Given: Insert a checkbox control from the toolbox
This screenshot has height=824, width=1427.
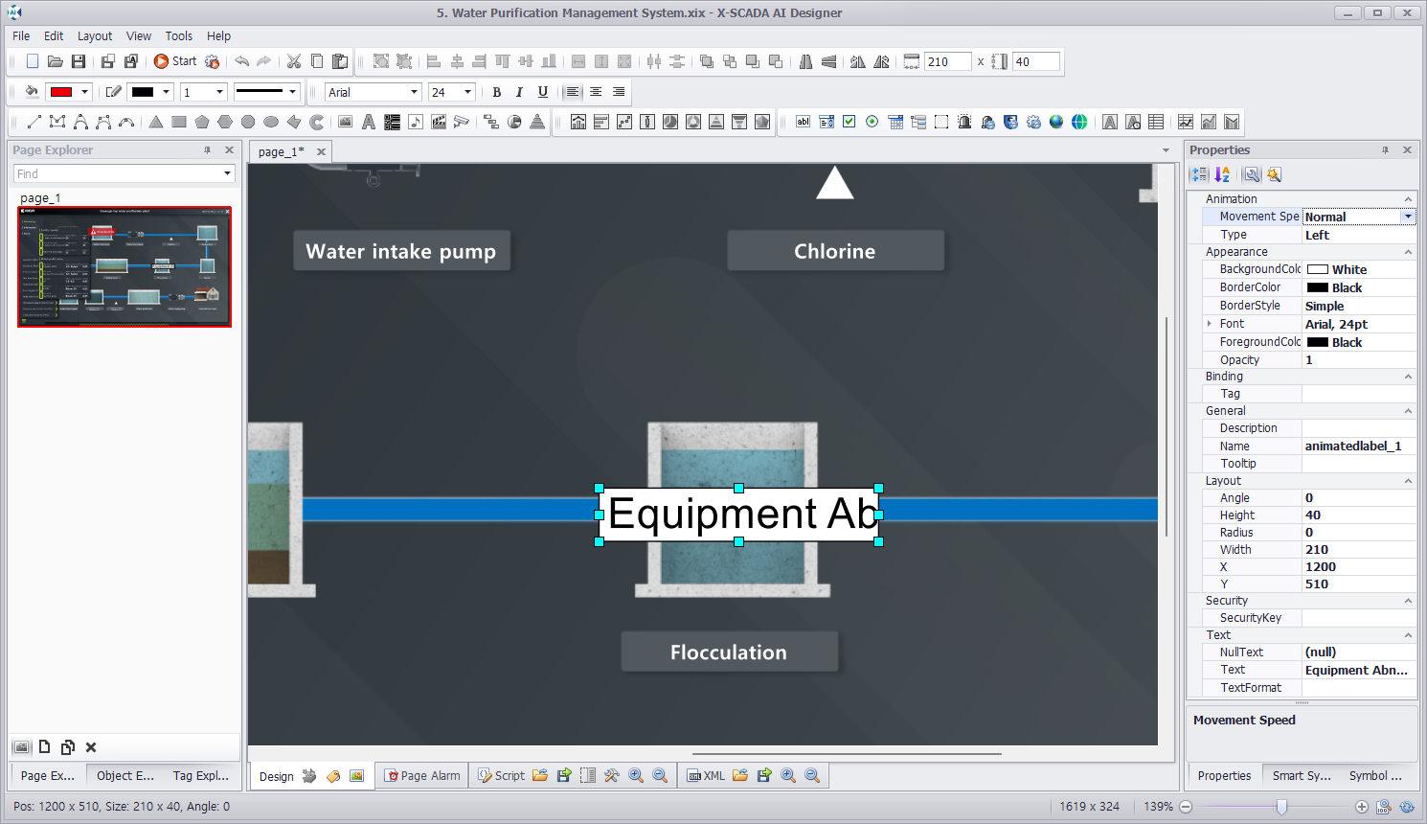Looking at the screenshot, I should click(x=849, y=122).
